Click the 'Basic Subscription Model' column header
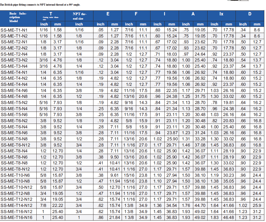 pyautogui.click(x=18, y=17)
